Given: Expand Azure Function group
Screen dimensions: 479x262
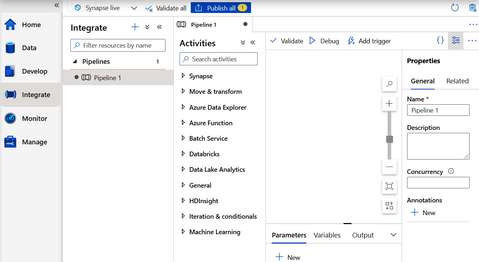Looking at the screenshot, I should coord(183,123).
